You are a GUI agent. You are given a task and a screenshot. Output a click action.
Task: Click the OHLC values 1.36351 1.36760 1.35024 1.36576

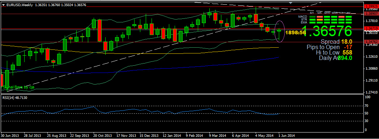coord(61,5)
